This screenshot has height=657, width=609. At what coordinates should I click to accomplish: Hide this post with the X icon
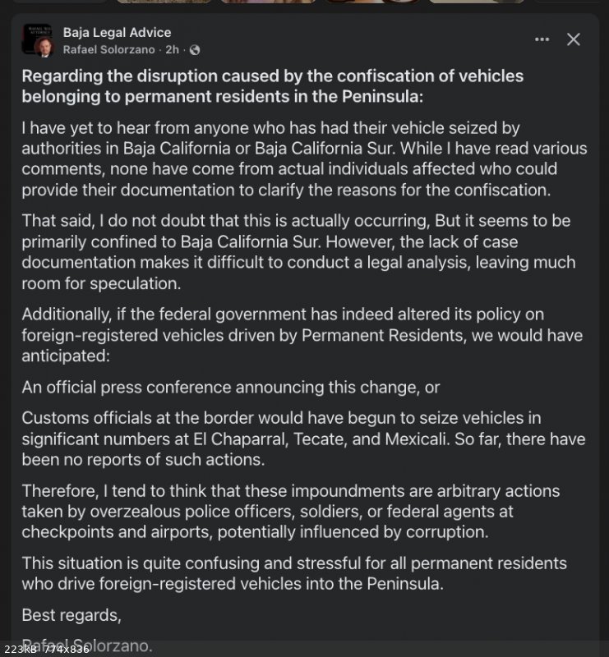(574, 39)
